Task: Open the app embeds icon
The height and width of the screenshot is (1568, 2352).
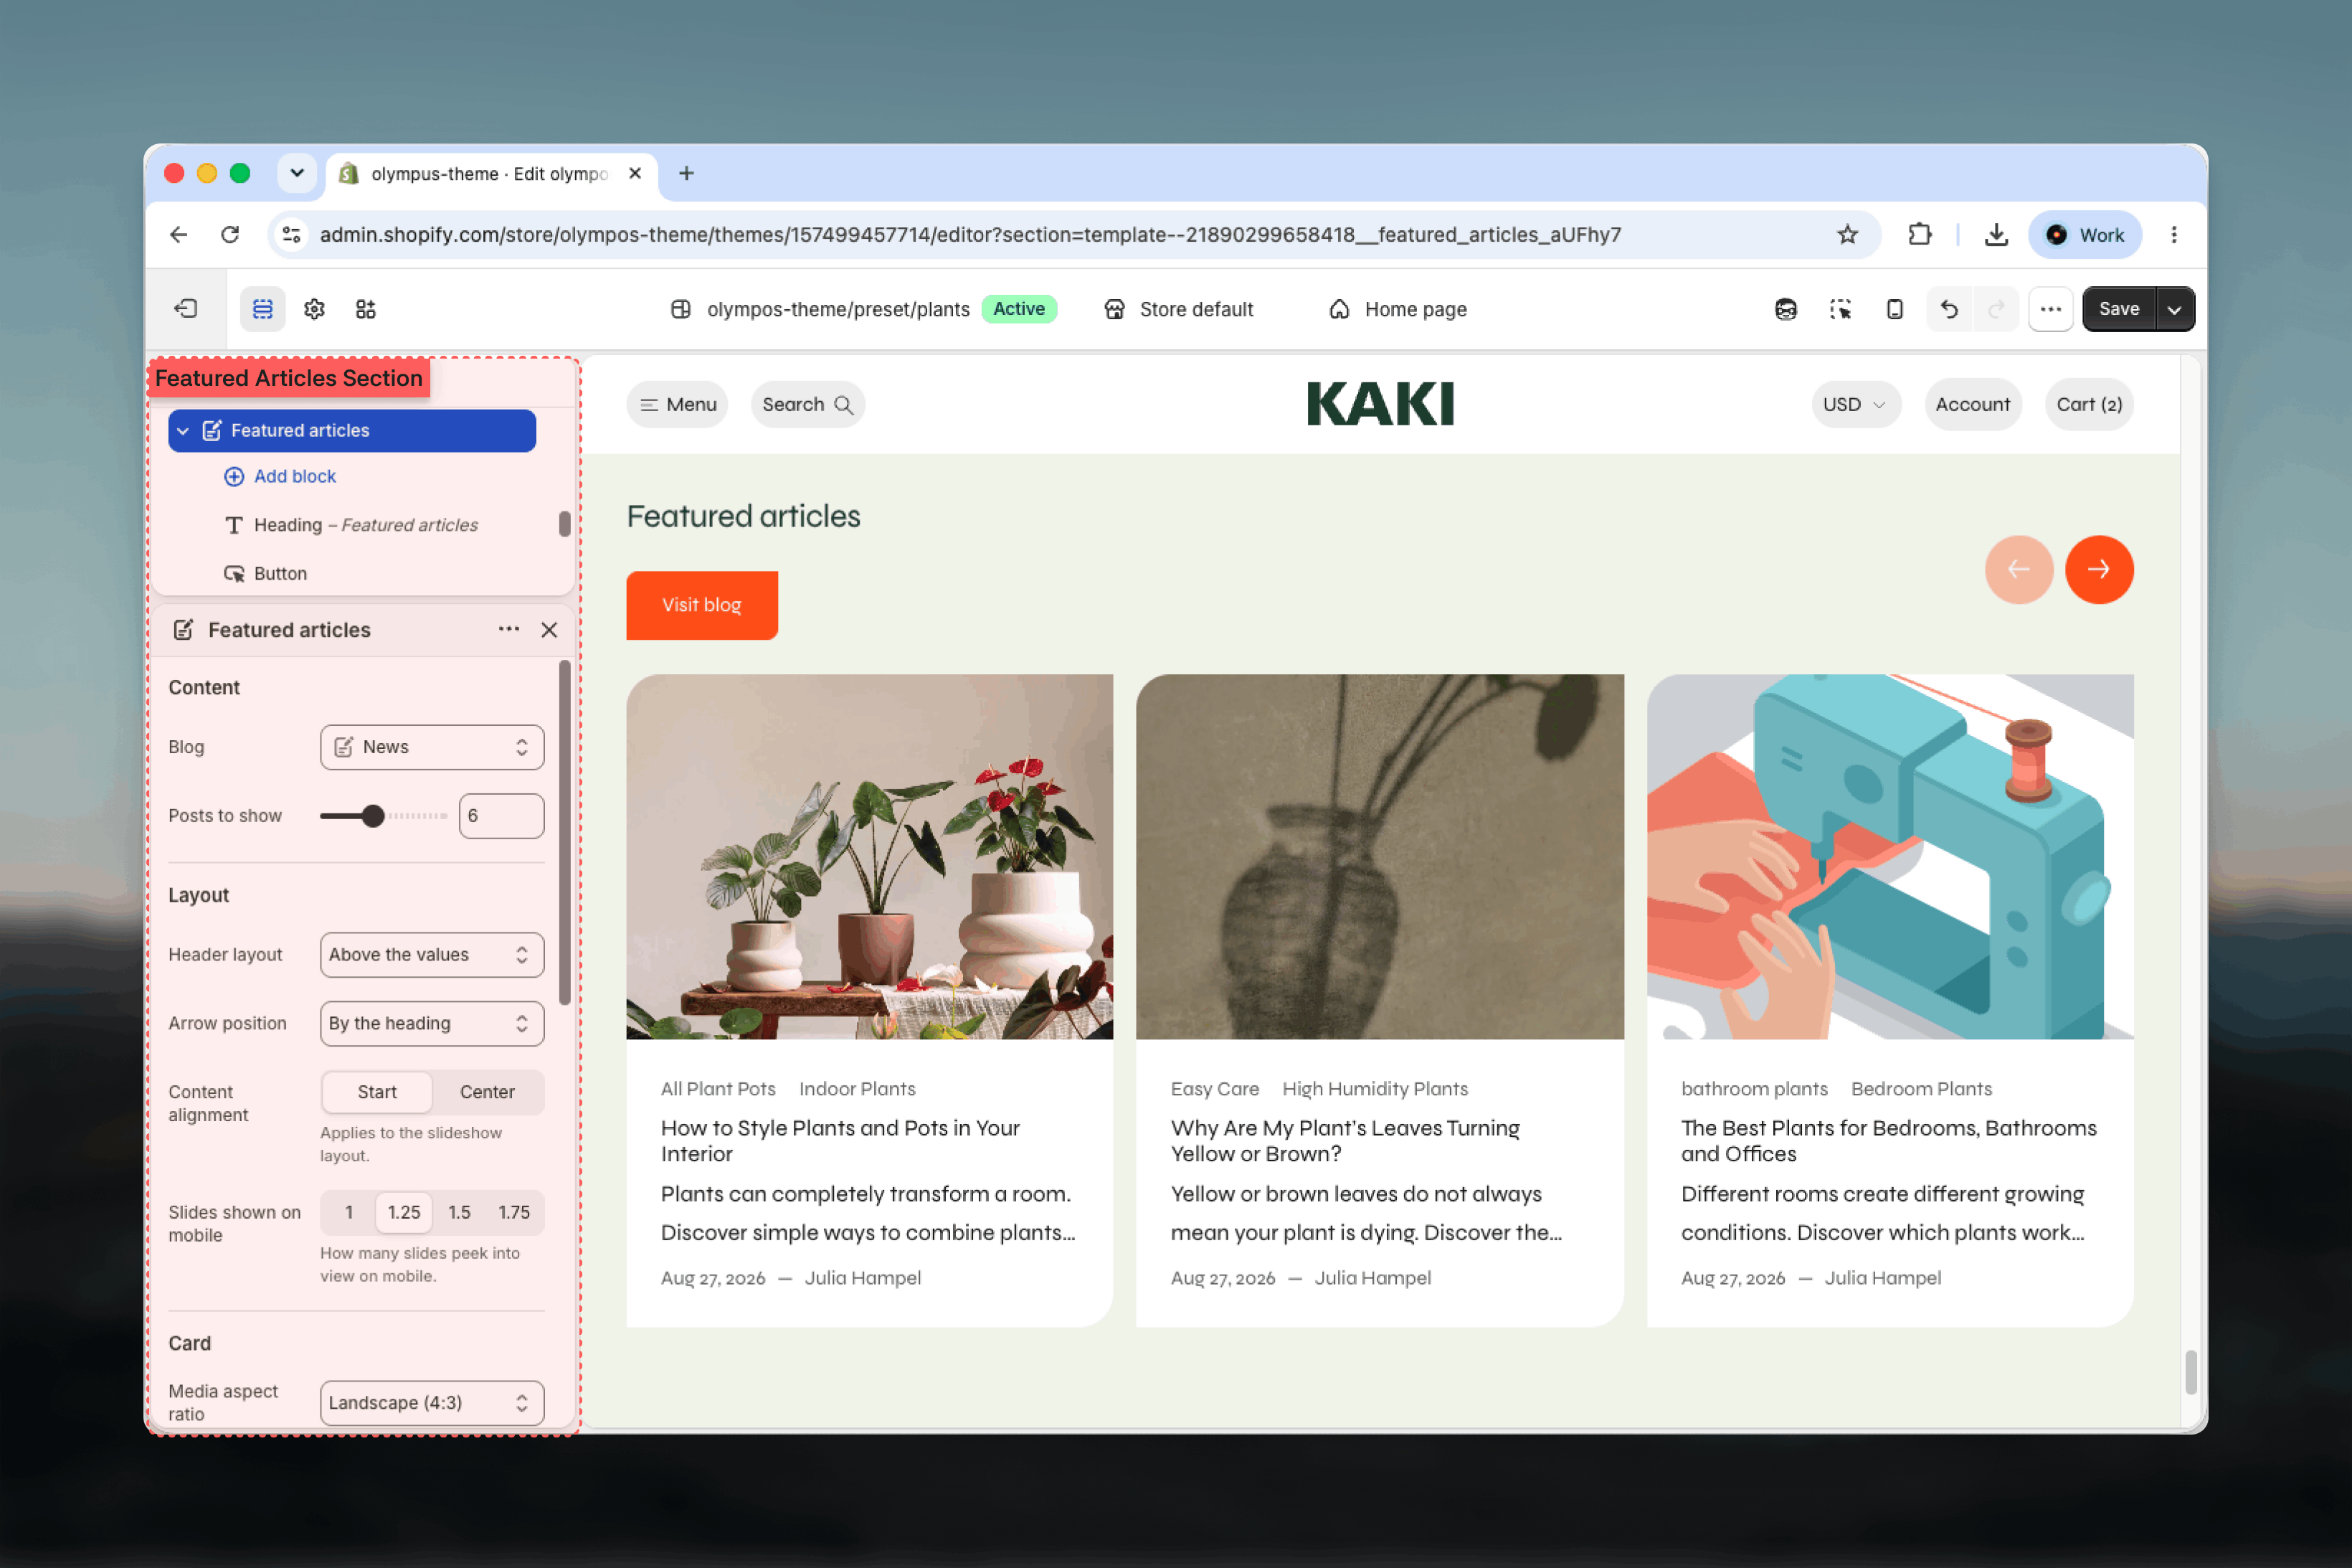Action: click(x=366, y=309)
